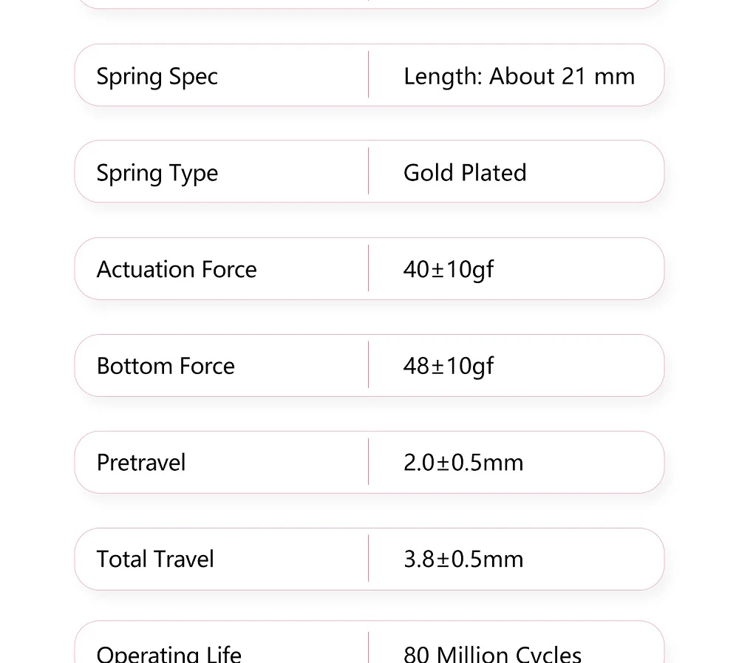Click the divider in the Total Travel row
This screenshot has width=739, height=663.
tap(368, 559)
